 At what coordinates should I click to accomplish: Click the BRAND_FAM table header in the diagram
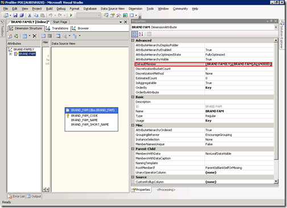(92, 110)
